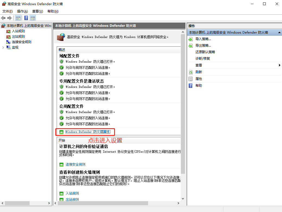This screenshot has height=212, width=282.
Task: Toggle the show/hide action pane toolbar icon
Action: [33, 18]
